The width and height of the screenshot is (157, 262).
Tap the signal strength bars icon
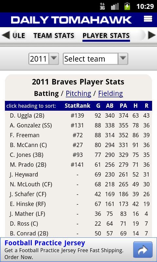115,7
